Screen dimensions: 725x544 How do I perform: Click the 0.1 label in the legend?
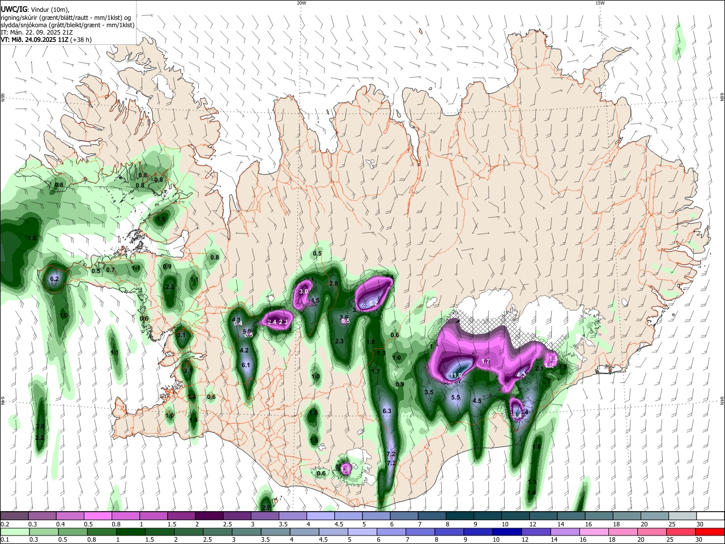coord(5,540)
